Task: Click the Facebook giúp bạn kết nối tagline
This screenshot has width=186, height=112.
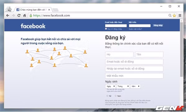Action: click(x=50, y=41)
